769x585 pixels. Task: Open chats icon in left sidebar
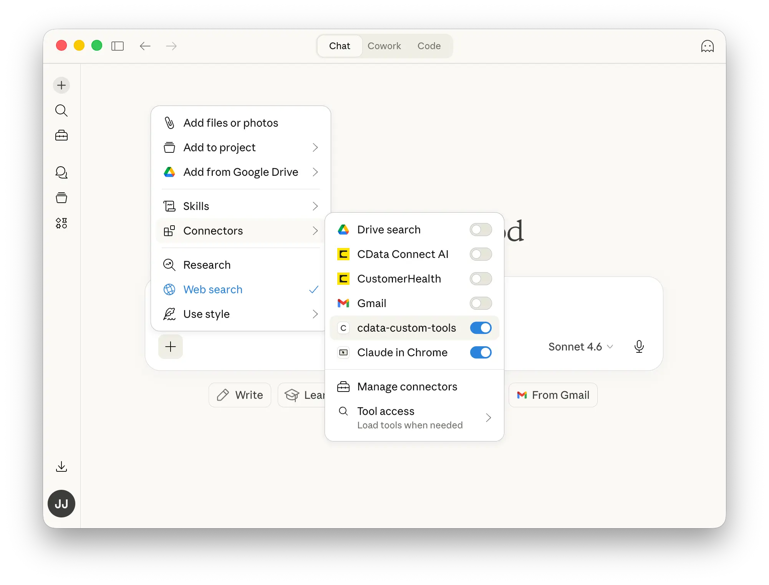(x=61, y=172)
